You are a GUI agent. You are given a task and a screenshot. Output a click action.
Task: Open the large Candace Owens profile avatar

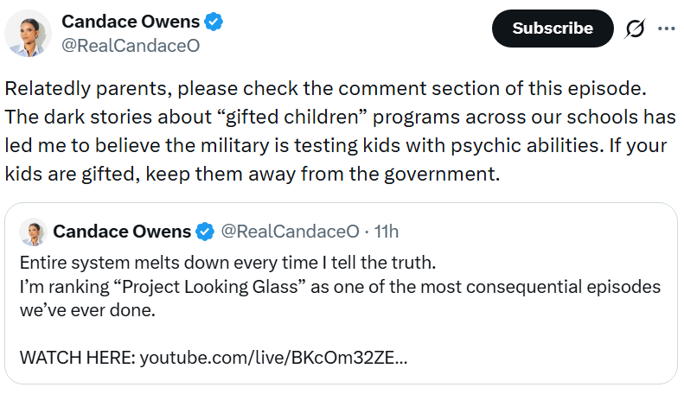pyautogui.click(x=26, y=33)
